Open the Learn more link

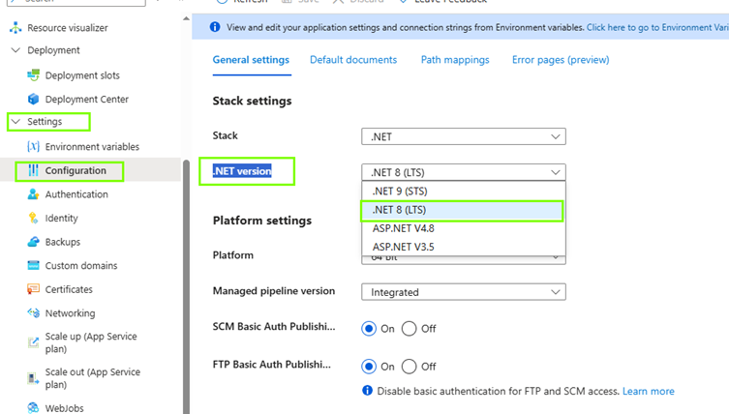click(x=649, y=391)
